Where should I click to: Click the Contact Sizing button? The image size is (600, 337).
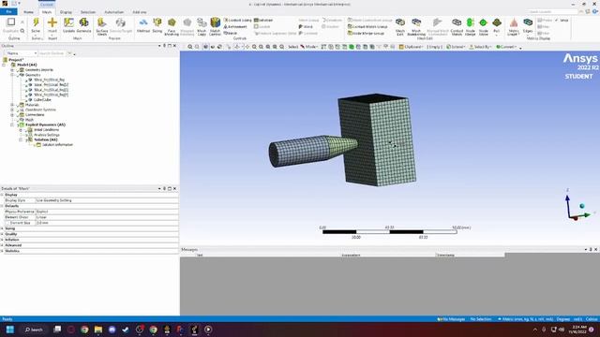click(237, 21)
